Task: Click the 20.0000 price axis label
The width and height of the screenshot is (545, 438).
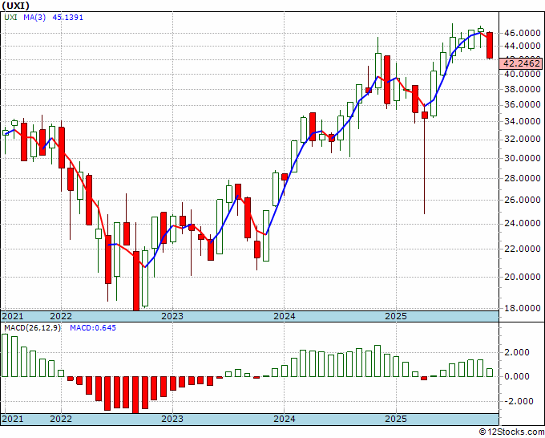Action: (523, 277)
